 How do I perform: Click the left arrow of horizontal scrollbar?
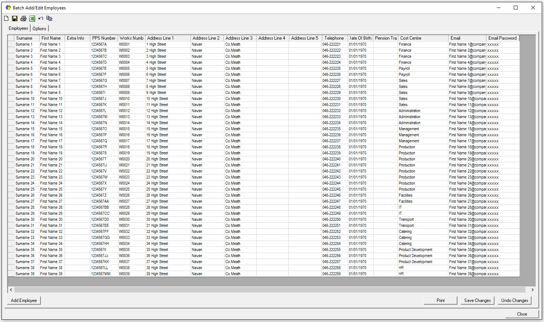tap(11, 290)
